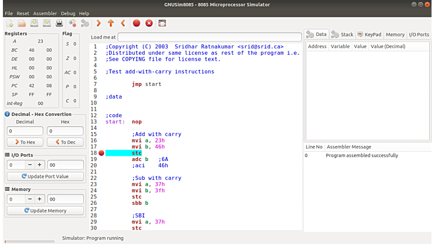
Task: Click the step-over up arrow icon
Action: (110, 23)
